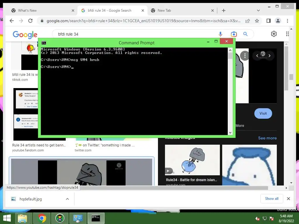
Task: Reload the Google search page
Action: tap(30, 21)
